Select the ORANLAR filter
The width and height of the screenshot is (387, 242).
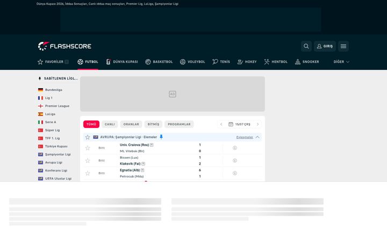tap(131, 124)
